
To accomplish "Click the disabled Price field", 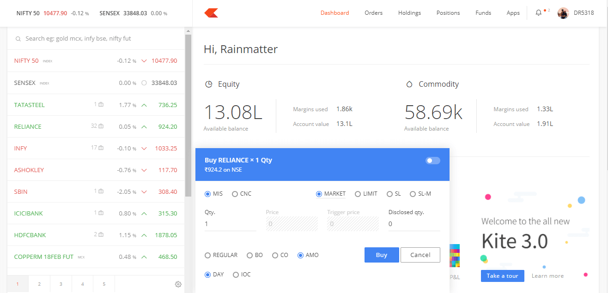I will (x=292, y=224).
